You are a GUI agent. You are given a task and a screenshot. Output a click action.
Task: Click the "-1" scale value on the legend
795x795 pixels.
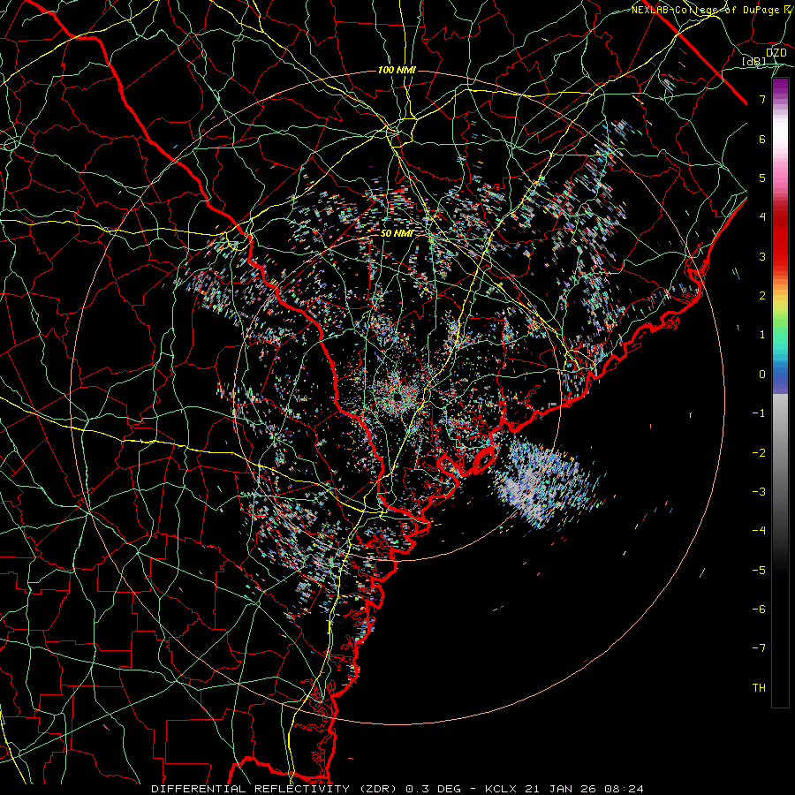coord(759,413)
